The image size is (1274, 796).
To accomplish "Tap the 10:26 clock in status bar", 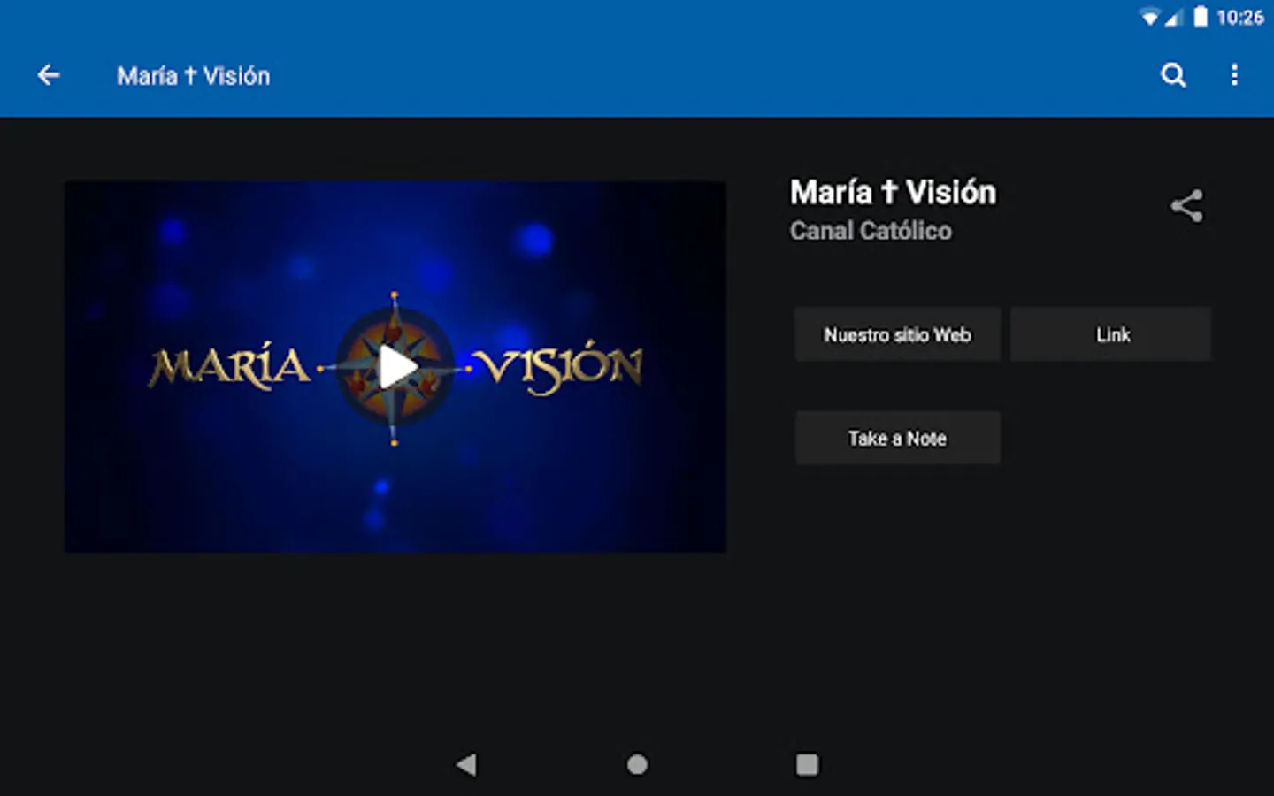I will 1239,17.
